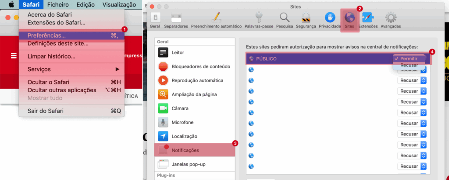449x180 pixels.
Task: Open the Avançadas gear pane
Action: pyautogui.click(x=391, y=21)
